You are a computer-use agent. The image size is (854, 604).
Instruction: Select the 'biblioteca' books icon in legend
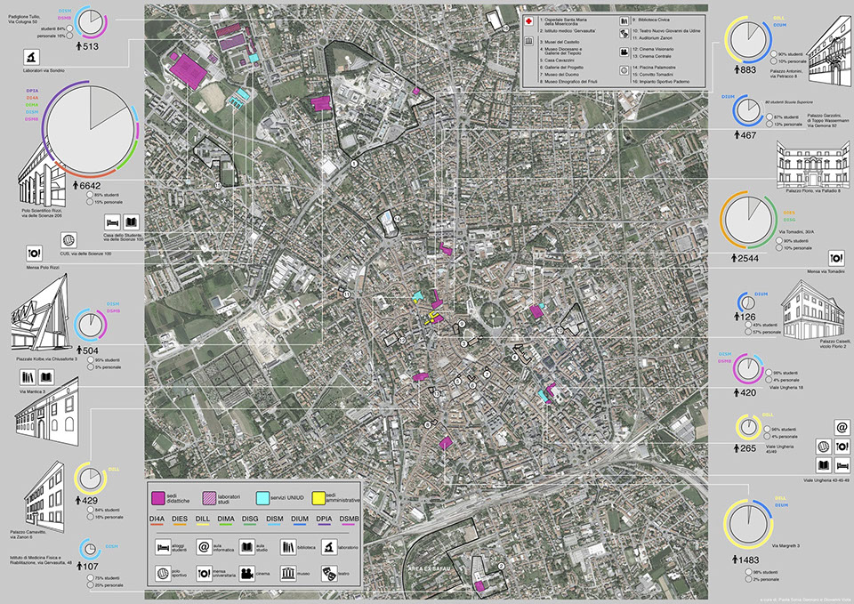coord(289,547)
